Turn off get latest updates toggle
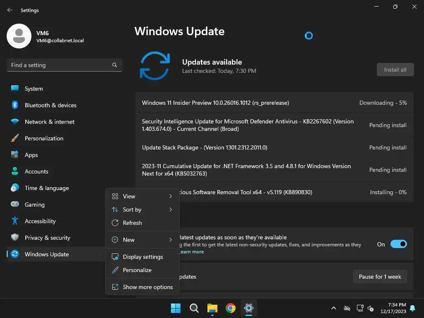This screenshot has width=424, height=318. 399,244
